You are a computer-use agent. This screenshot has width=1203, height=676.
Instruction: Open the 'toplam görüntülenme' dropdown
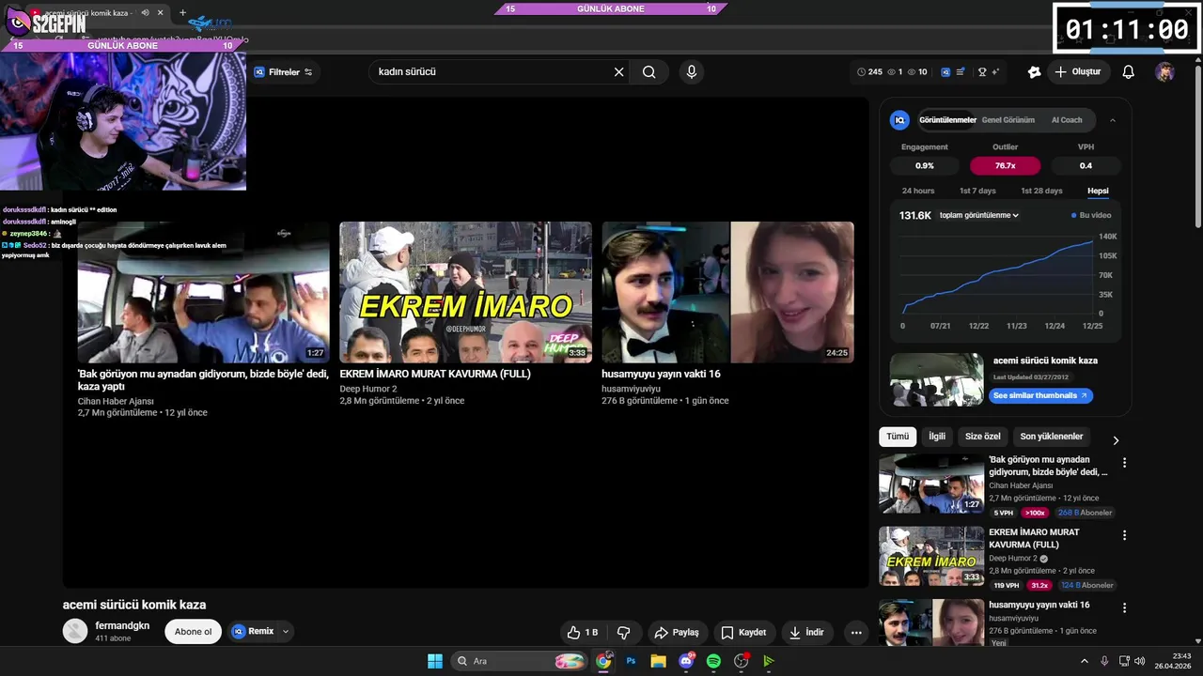[979, 215]
